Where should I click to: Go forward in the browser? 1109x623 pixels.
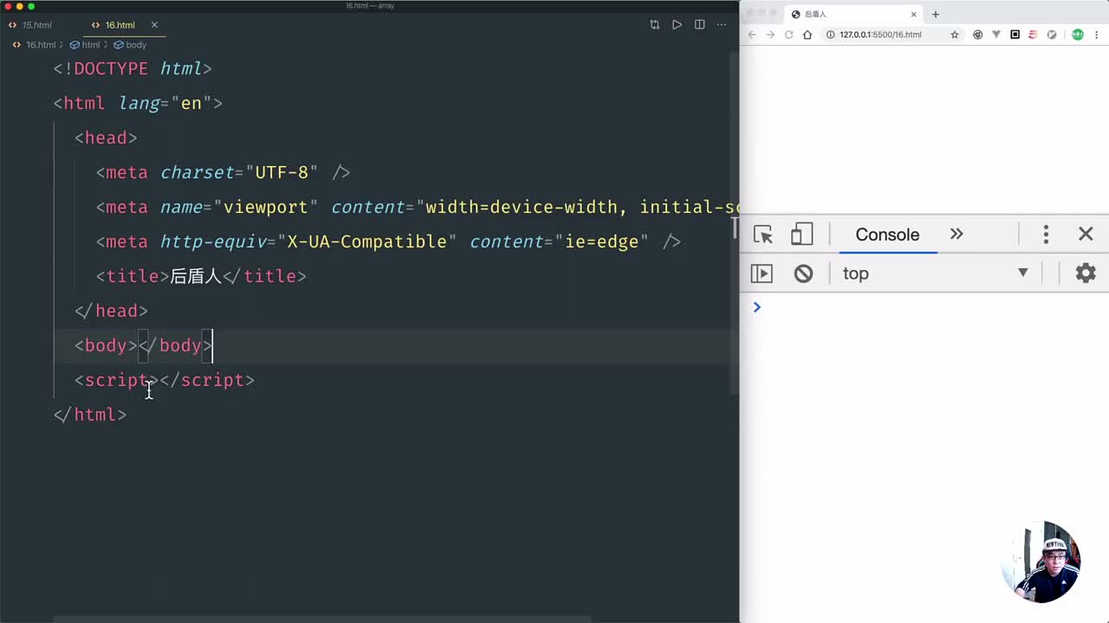[x=770, y=35]
